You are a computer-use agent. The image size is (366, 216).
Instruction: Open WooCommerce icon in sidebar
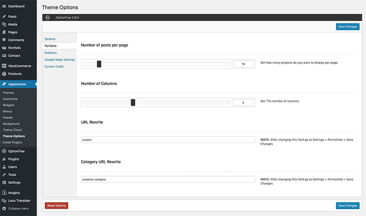click(x=4, y=66)
